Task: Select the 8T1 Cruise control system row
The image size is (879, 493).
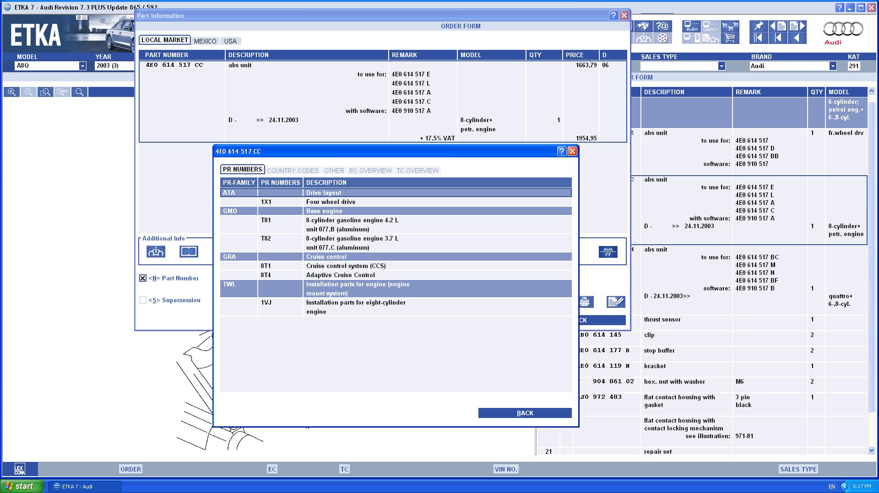Action: [x=396, y=266]
